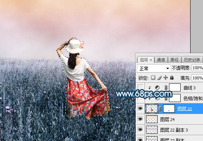Show the 曲线 3 layer via empty eye box
This screenshot has width=203, height=141.
point(140,87)
